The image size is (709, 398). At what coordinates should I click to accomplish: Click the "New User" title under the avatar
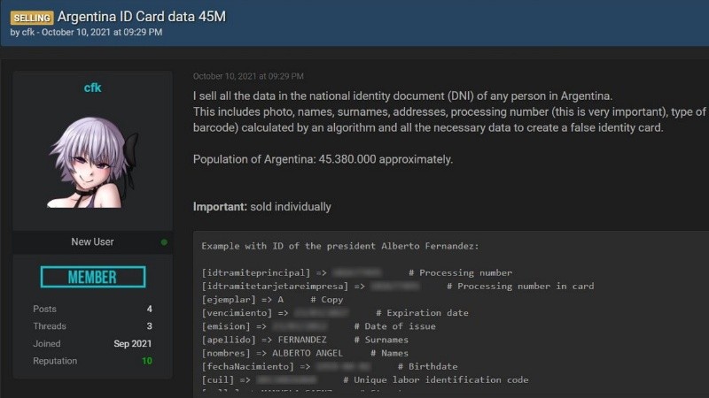point(92,241)
